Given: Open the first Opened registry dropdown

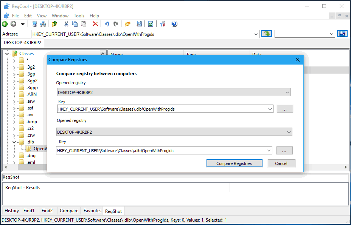Looking at the screenshot, I should pyautogui.click(x=287, y=92).
